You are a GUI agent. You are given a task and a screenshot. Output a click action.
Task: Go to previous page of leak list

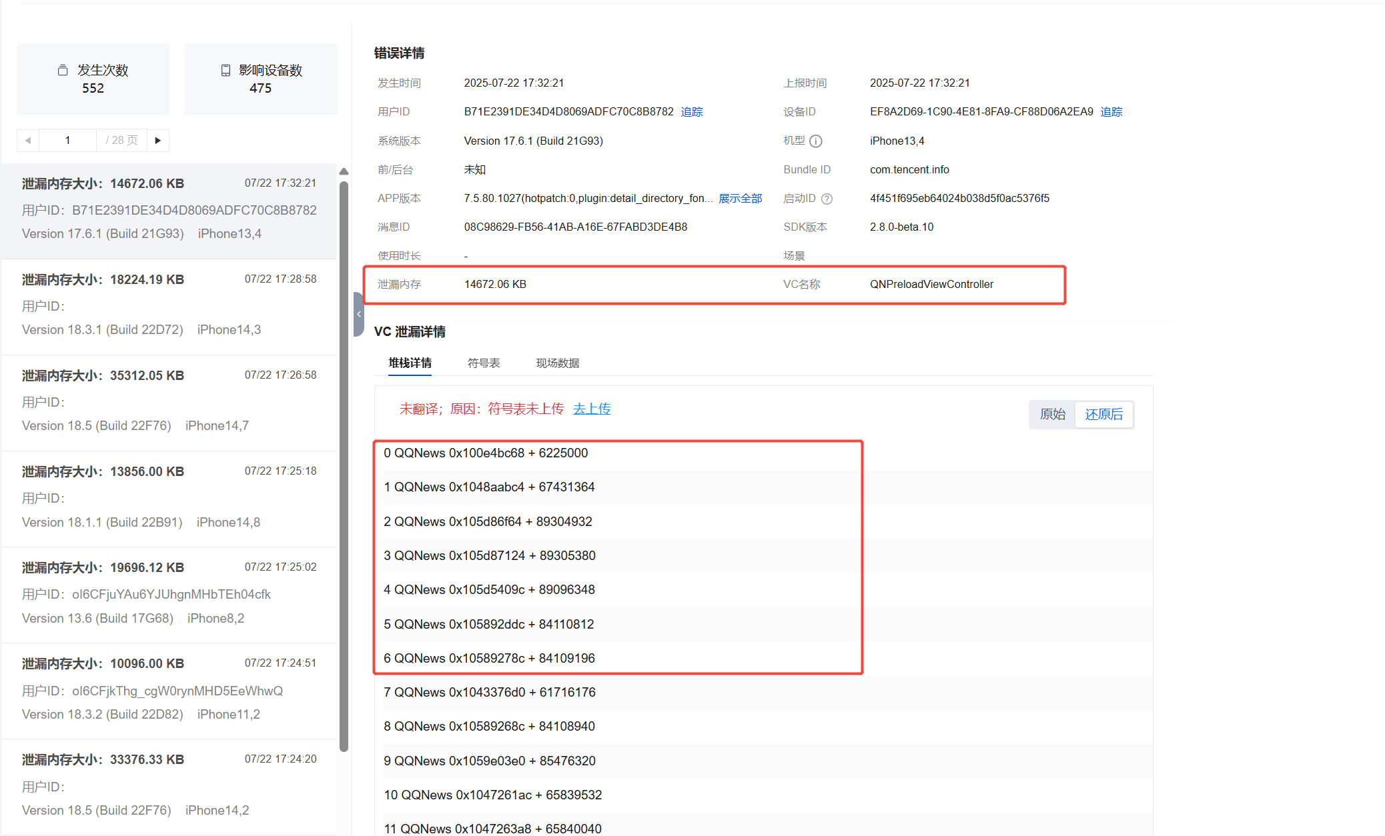(x=28, y=141)
